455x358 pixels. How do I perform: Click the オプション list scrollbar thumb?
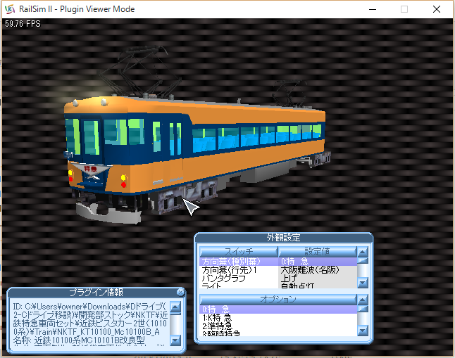click(363, 309)
